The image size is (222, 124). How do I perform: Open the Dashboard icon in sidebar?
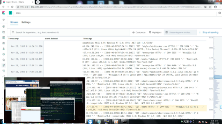4,38
